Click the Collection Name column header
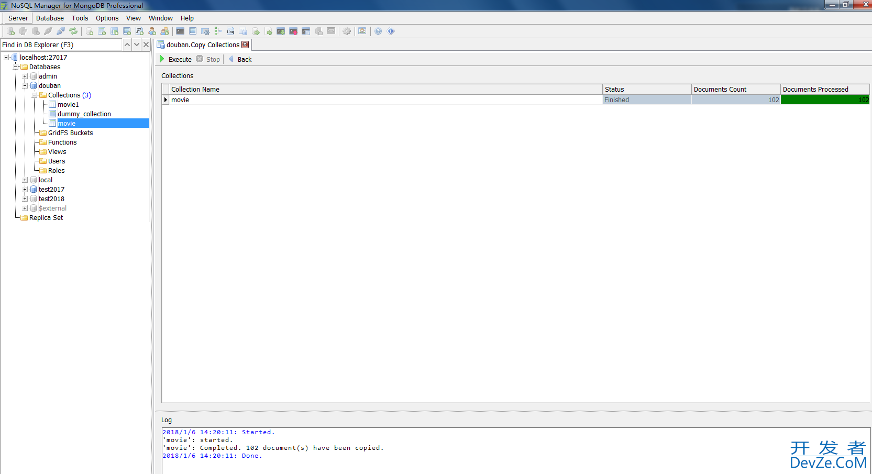Screen dimensions: 872x474 point(385,89)
